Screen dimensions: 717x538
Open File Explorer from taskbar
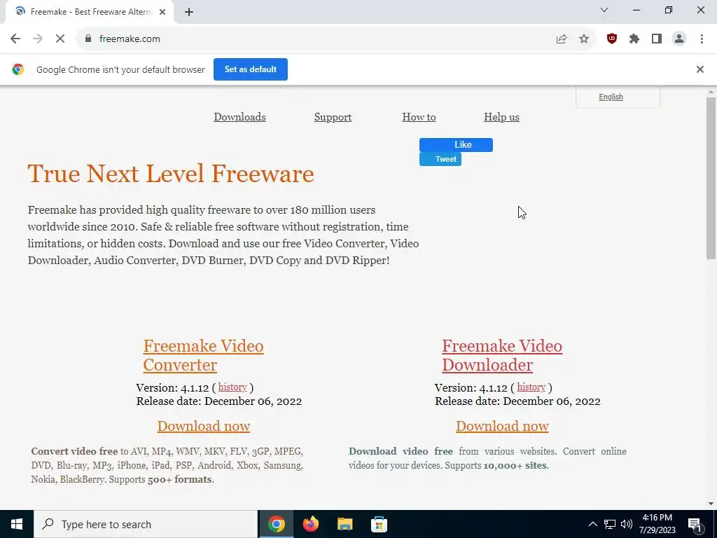point(344,524)
